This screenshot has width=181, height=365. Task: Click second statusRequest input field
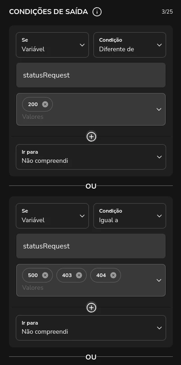click(91, 246)
